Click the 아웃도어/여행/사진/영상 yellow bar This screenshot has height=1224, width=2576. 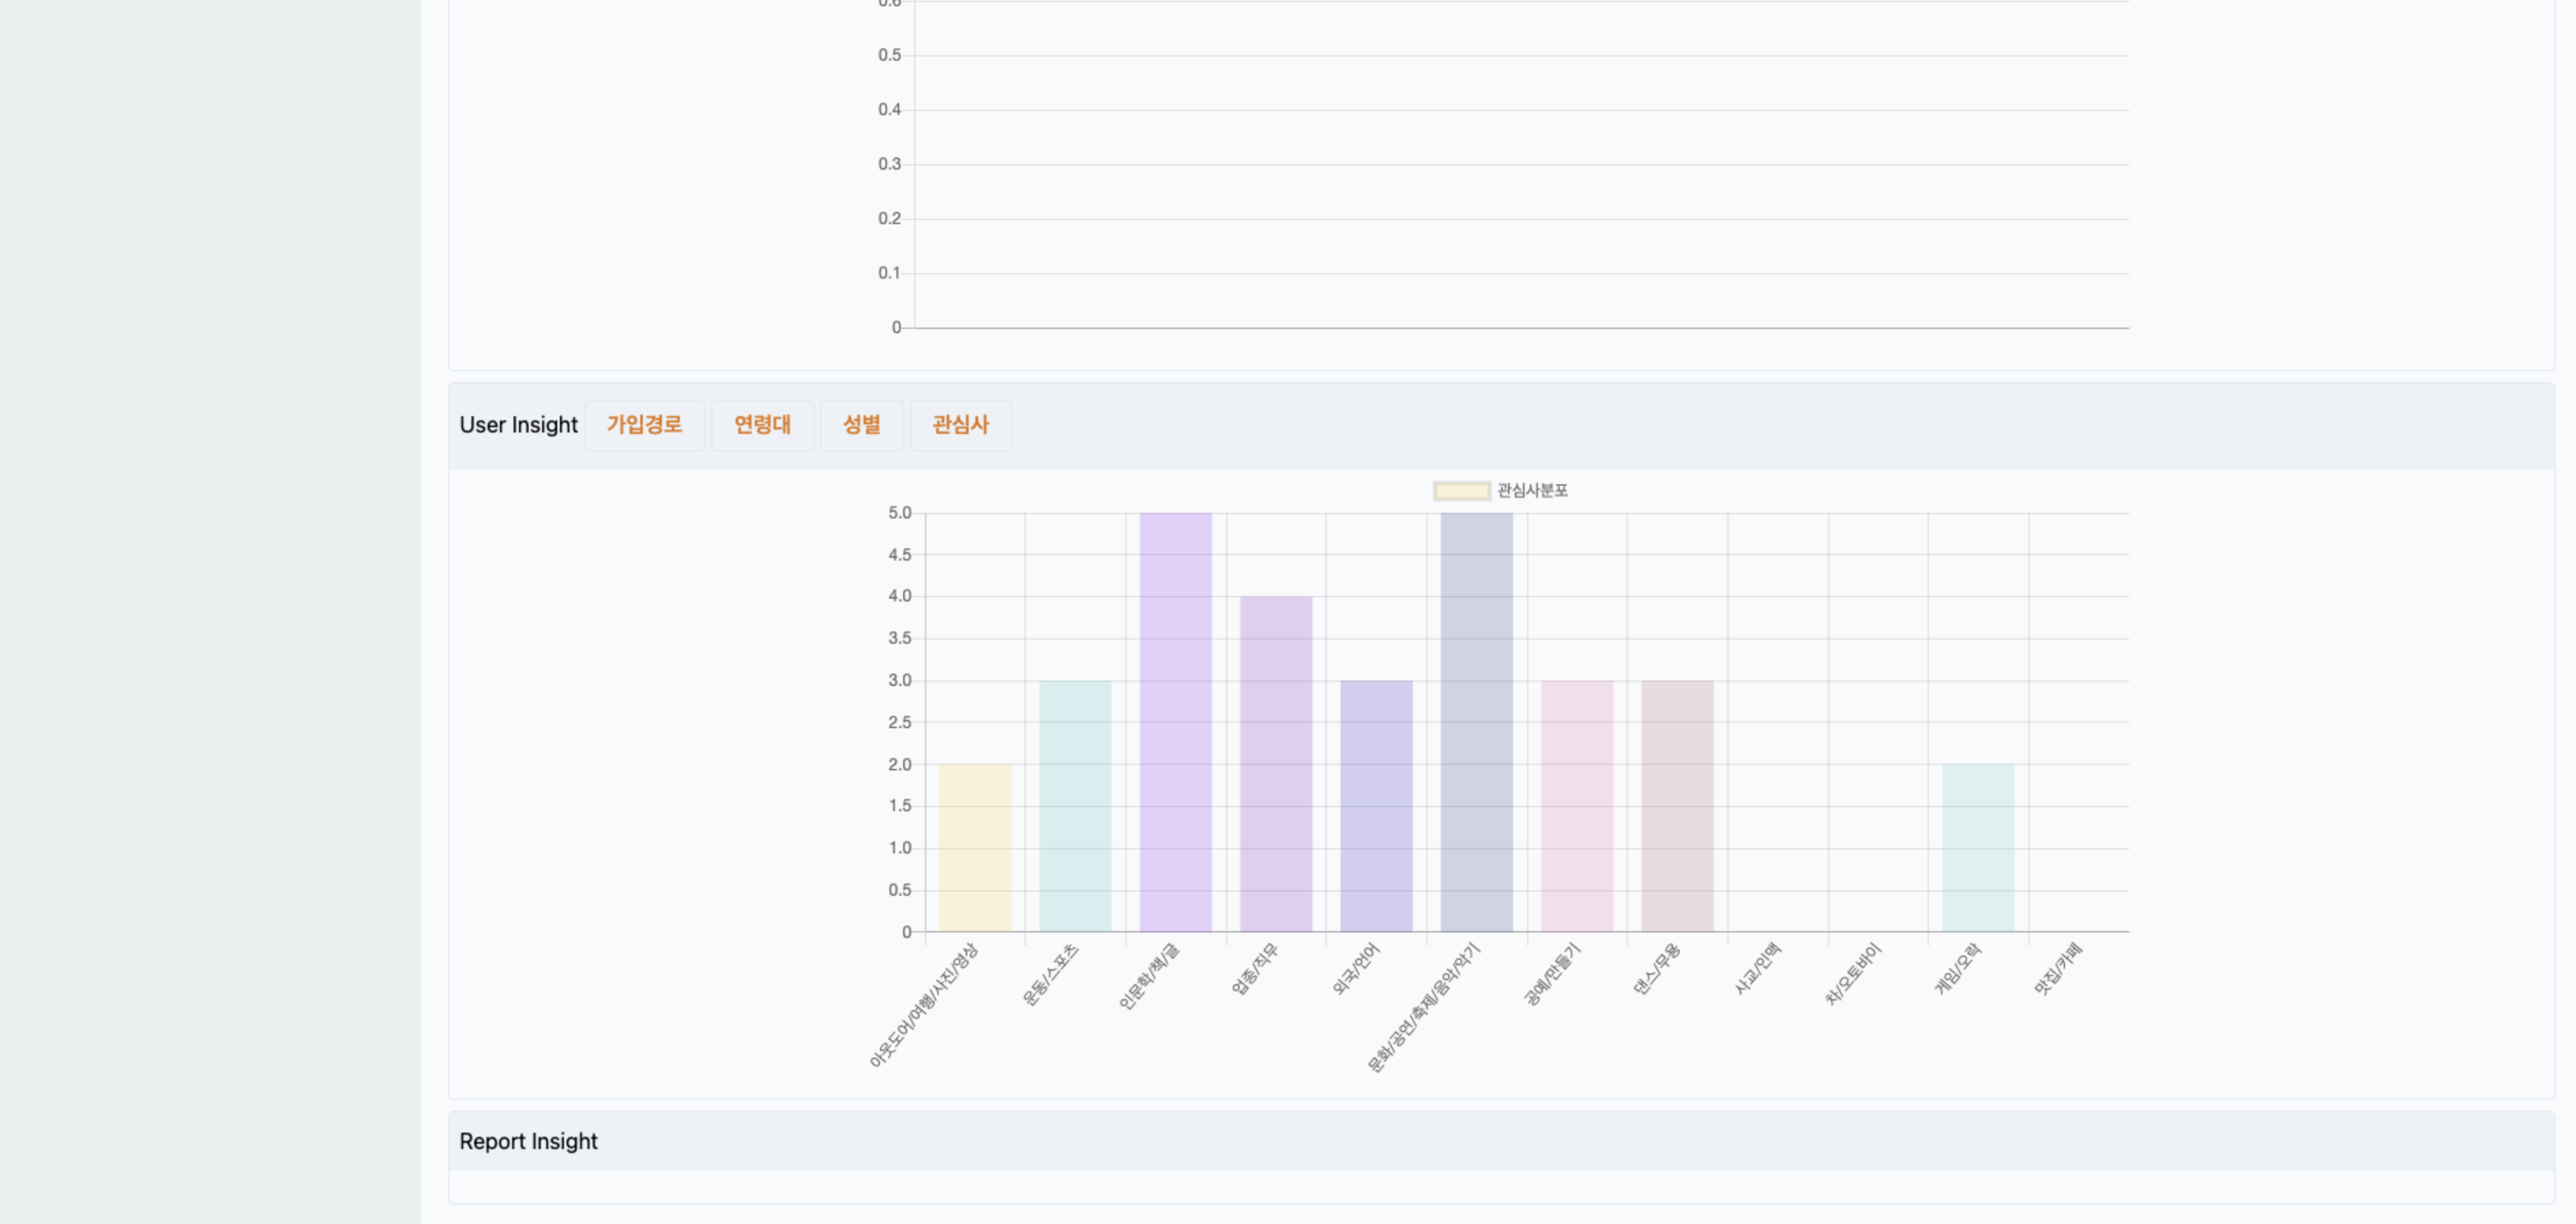pyautogui.click(x=975, y=848)
